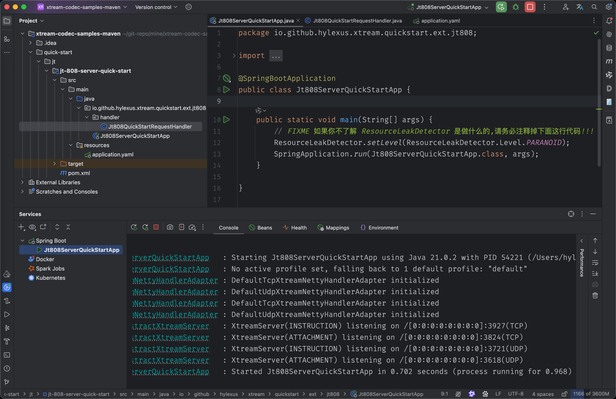Expand External Libraries node
The height and width of the screenshot is (399, 616).
click(x=22, y=182)
